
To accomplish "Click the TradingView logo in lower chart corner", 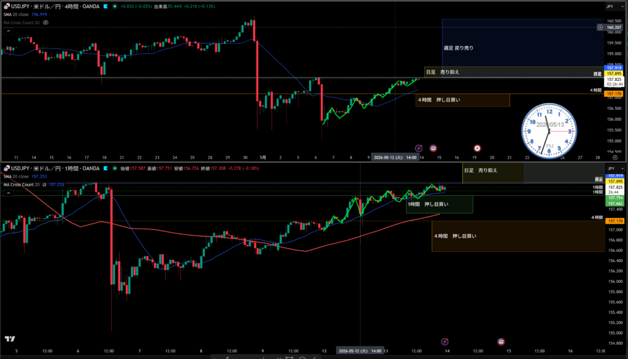I will coord(10,339).
